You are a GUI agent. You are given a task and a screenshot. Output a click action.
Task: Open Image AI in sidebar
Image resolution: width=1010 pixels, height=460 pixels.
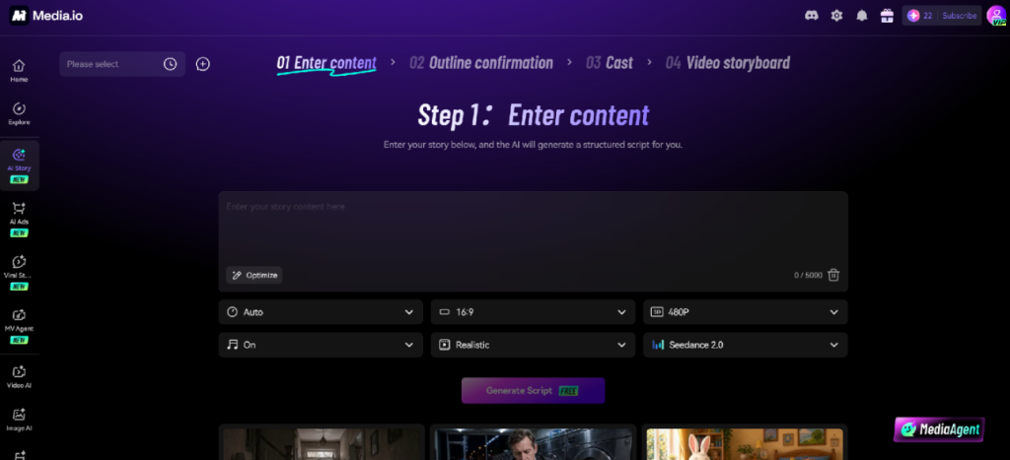20,420
